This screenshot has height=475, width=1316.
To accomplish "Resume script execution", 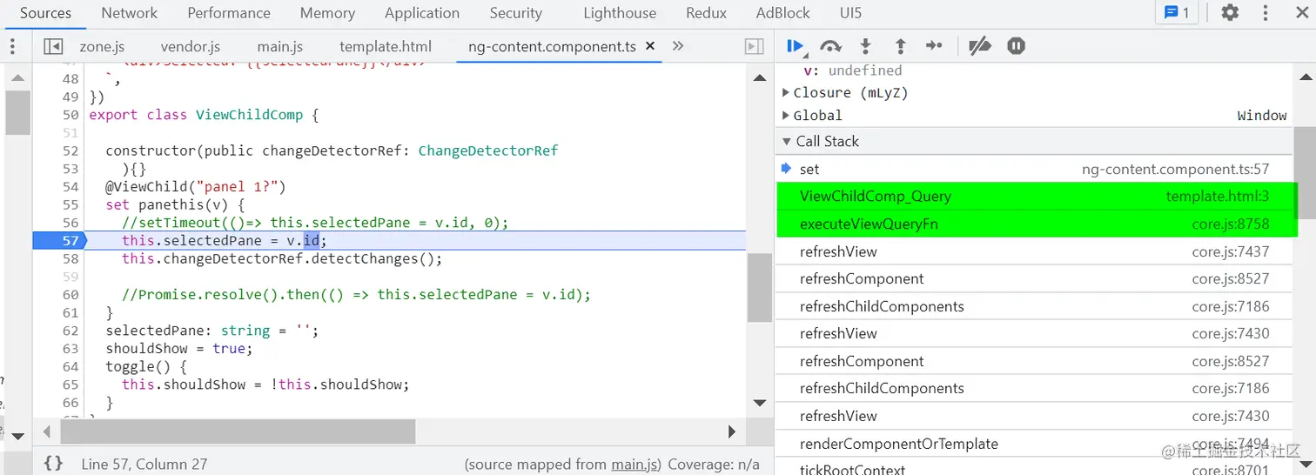I will (796, 46).
